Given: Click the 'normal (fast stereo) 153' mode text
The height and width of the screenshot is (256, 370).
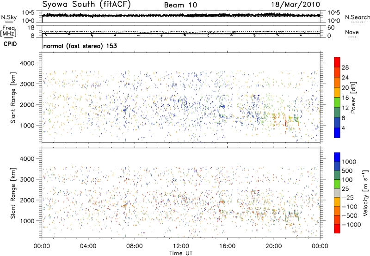Looking at the screenshot, I should pos(80,46).
